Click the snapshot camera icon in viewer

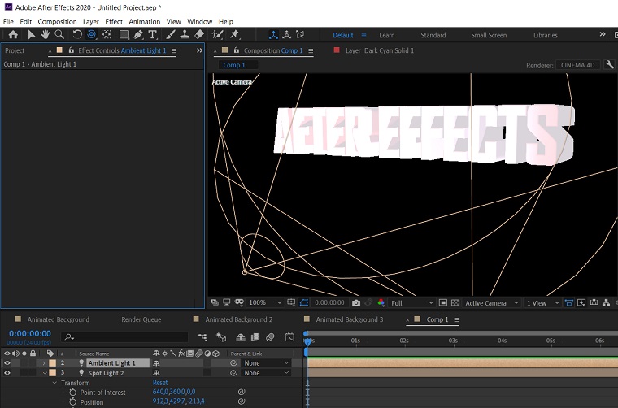click(x=356, y=303)
